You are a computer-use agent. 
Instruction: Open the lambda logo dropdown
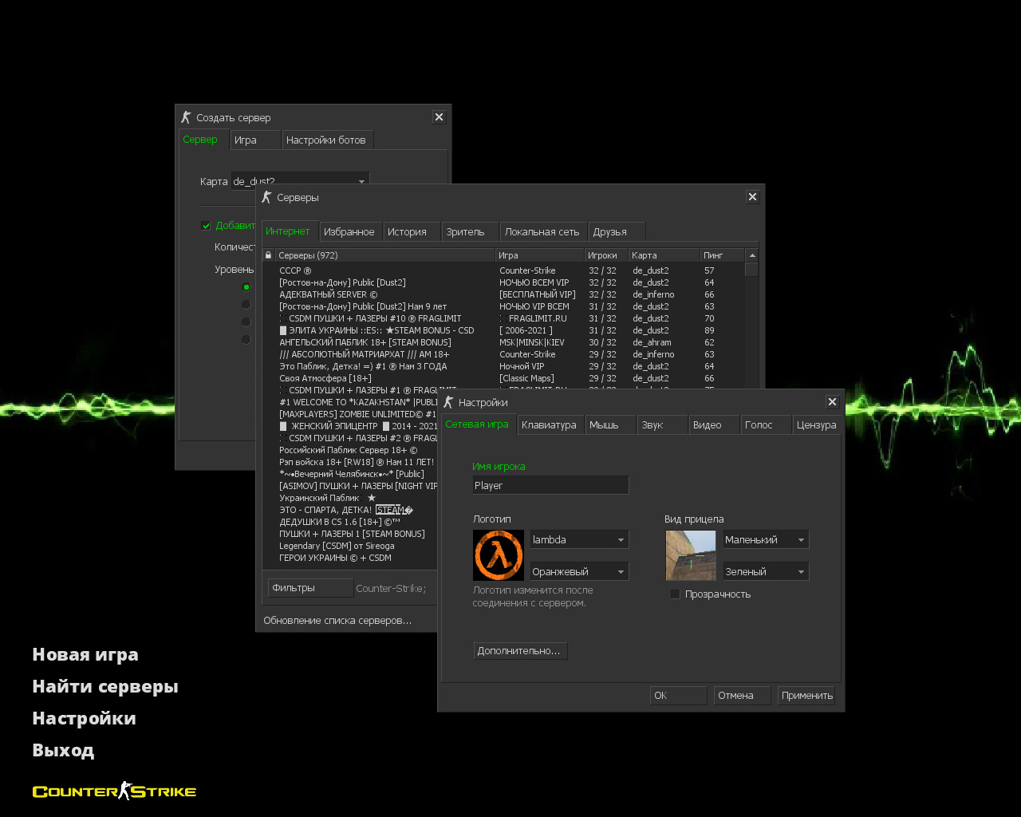click(x=579, y=540)
